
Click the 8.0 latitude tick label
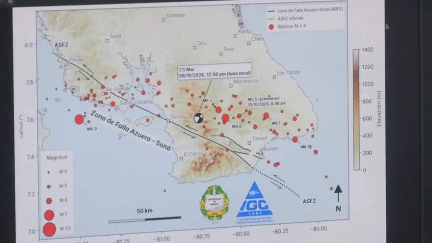(x=28, y=45)
